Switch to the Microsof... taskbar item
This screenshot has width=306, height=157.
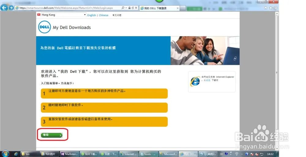pos(168,154)
